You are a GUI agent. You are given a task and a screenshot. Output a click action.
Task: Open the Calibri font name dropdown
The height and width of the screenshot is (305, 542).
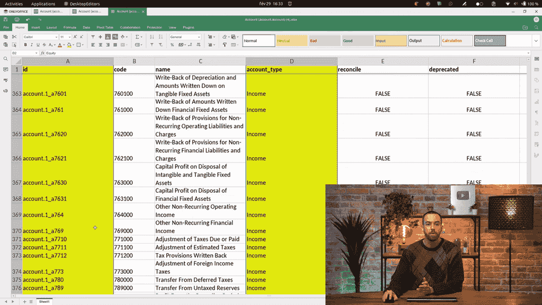coord(56,37)
